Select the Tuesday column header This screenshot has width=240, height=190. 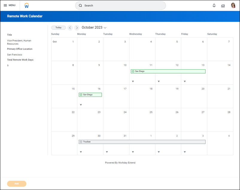coord(108,34)
